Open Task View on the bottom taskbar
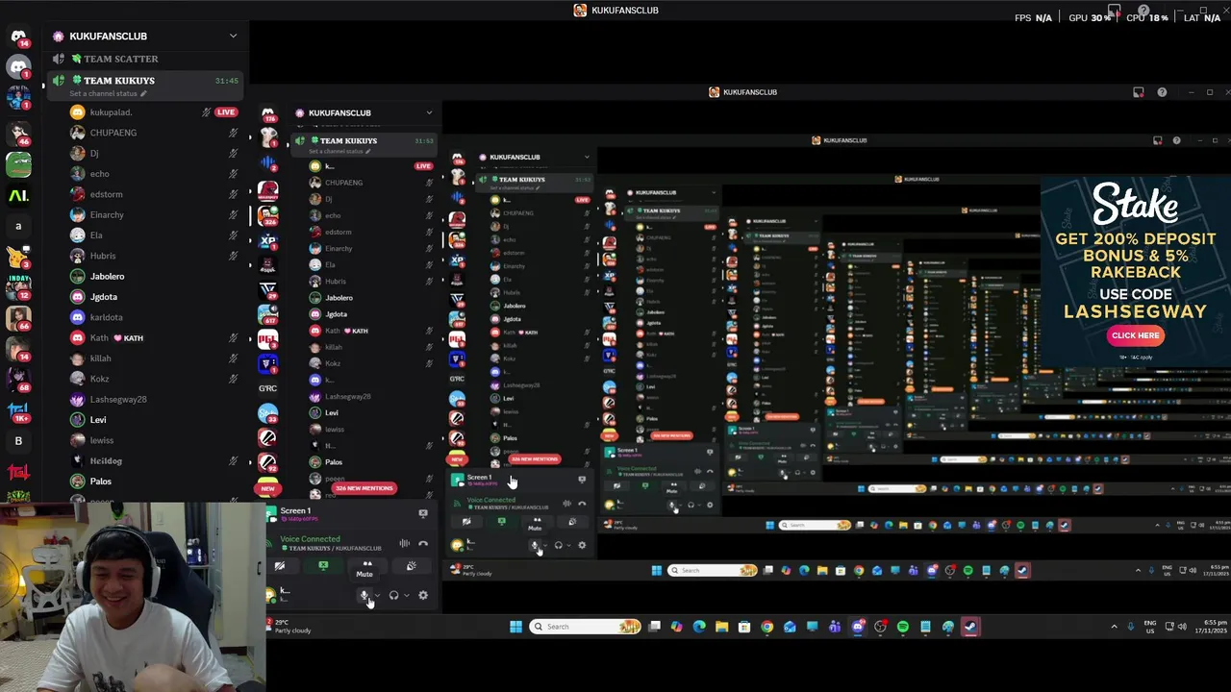Screen dimensions: 1231x692 pos(655,627)
